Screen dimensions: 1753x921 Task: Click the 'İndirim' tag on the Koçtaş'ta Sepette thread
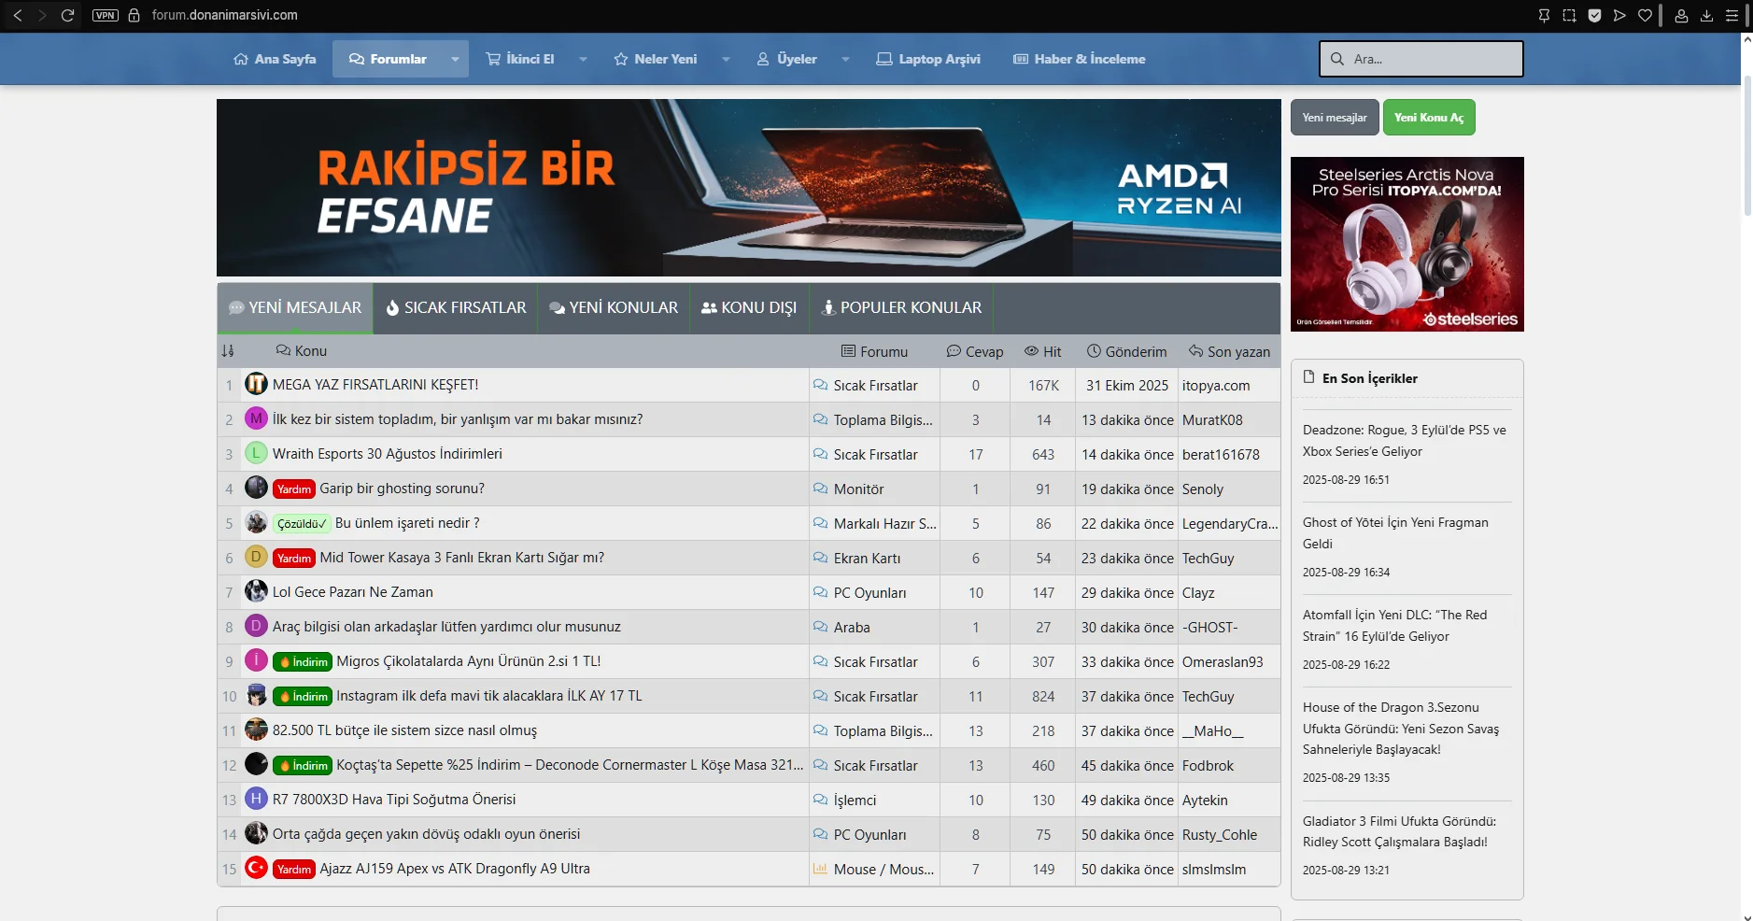click(303, 765)
